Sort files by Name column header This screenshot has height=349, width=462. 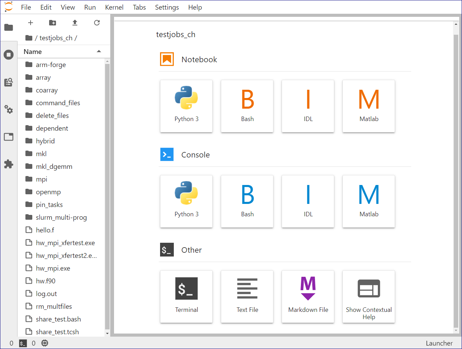(x=33, y=52)
